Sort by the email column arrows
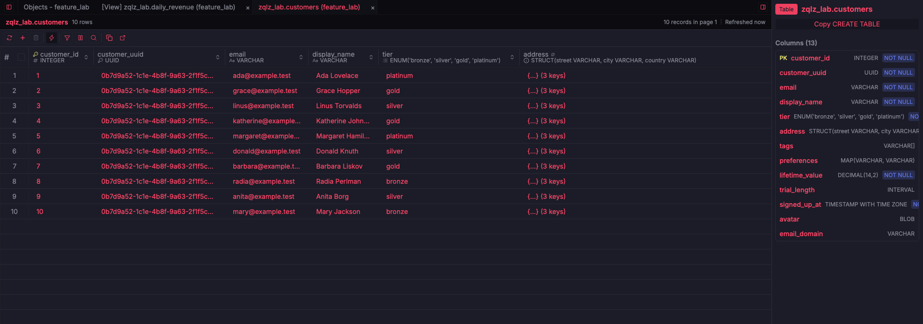Screen dimensions: 923x324 (301, 57)
